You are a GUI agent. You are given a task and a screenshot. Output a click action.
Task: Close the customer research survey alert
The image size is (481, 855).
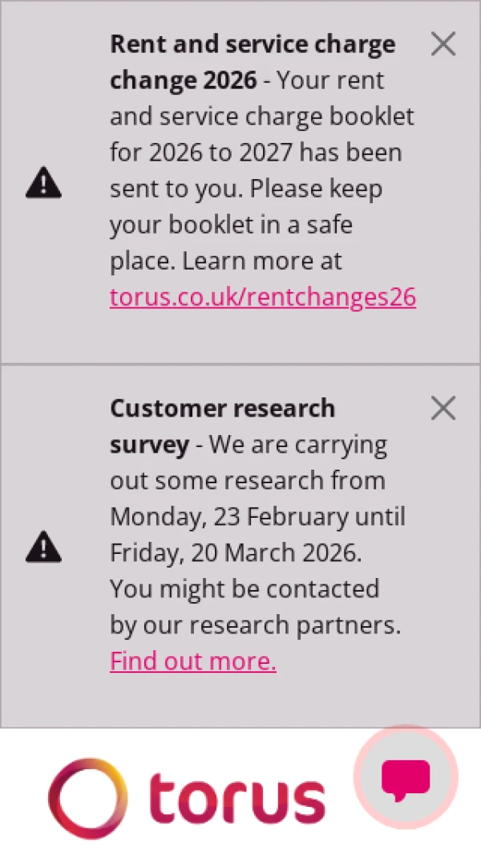click(443, 409)
